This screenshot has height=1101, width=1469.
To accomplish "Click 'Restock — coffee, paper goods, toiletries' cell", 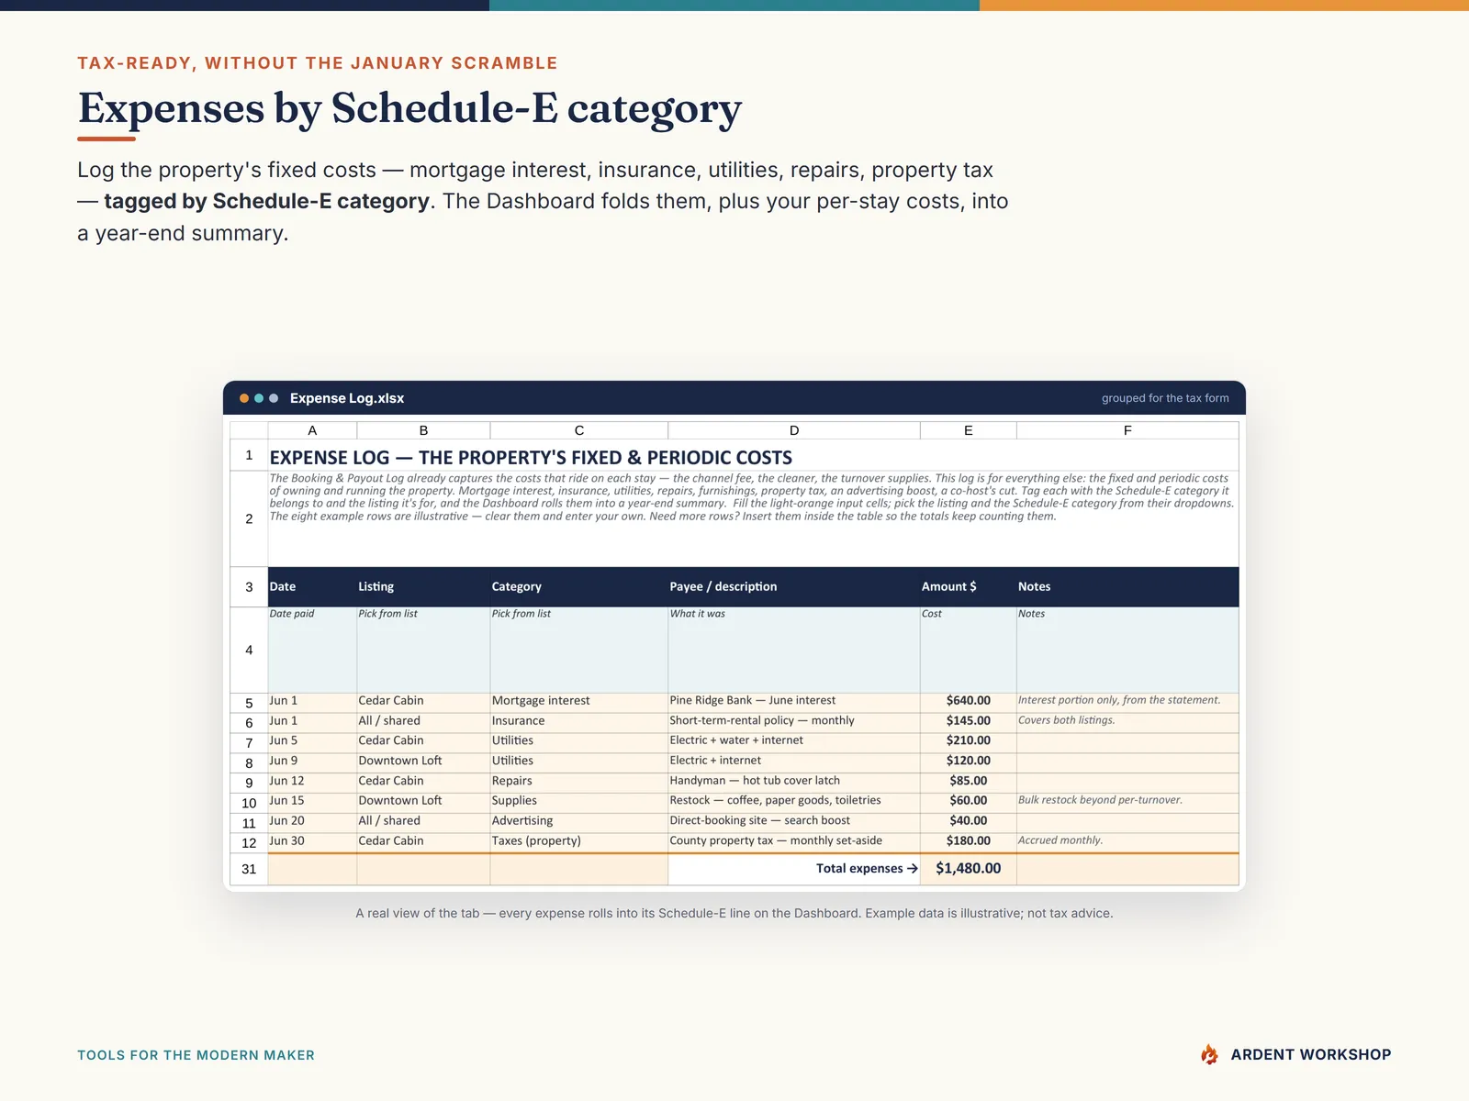I will (x=794, y=801).
